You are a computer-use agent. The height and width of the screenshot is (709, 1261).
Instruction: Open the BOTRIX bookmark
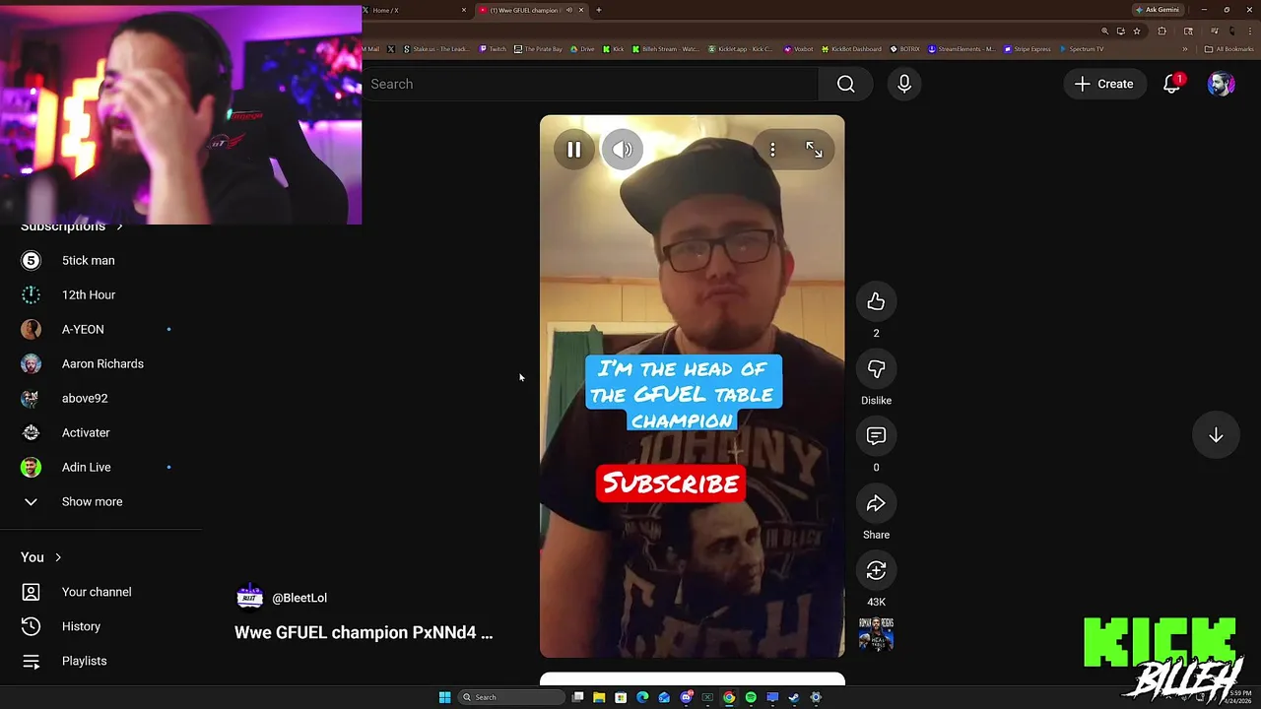coord(904,49)
